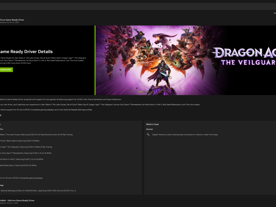Click the optimize your experience in Alan Wake 2 sentence

pyautogui.click(x=100, y=105)
